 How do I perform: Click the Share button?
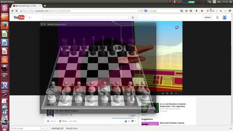[63, 121]
